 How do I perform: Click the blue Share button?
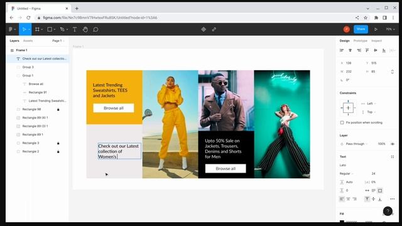[x=361, y=30]
